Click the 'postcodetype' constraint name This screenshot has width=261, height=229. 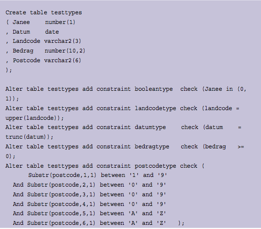click(x=155, y=166)
